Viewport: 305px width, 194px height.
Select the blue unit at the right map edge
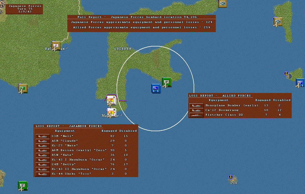(x=300, y=83)
